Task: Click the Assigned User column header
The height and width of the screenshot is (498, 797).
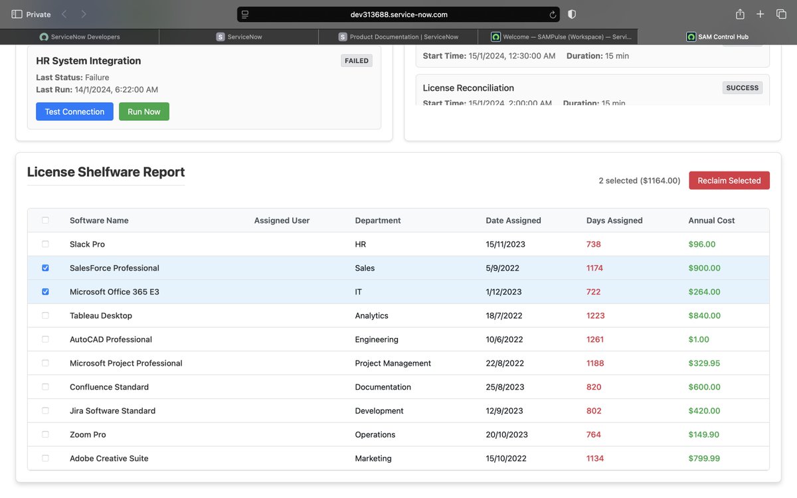Action: coord(282,220)
